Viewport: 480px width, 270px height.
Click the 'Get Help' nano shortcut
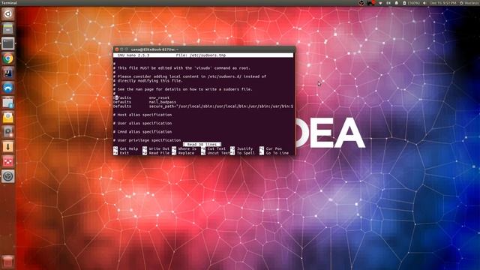[126, 148]
